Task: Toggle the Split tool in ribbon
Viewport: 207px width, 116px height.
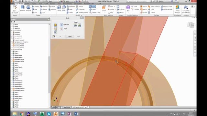Action: click(92, 6)
